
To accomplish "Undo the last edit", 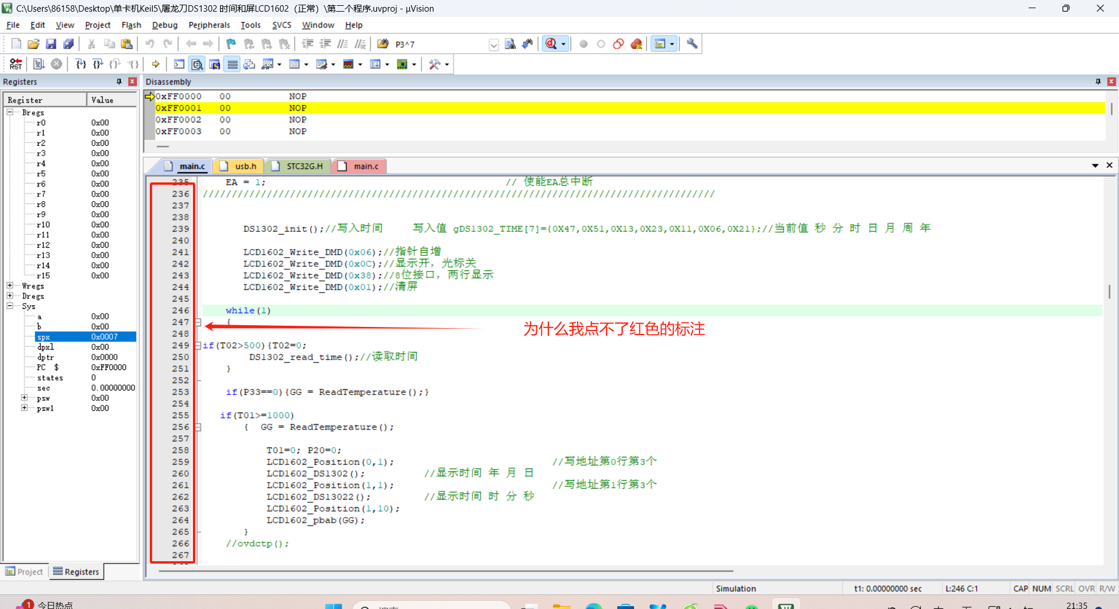I will [150, 44].
